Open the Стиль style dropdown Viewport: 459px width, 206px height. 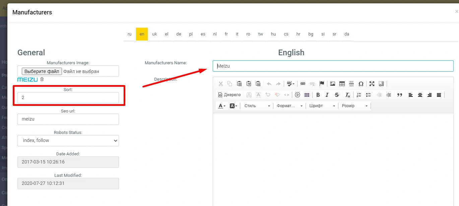pos(257,106)
